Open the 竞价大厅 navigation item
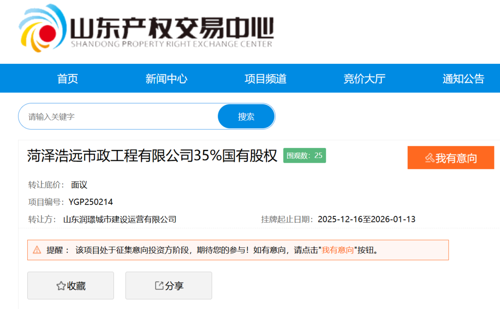The image size is (500, 309). click(364, 79)
